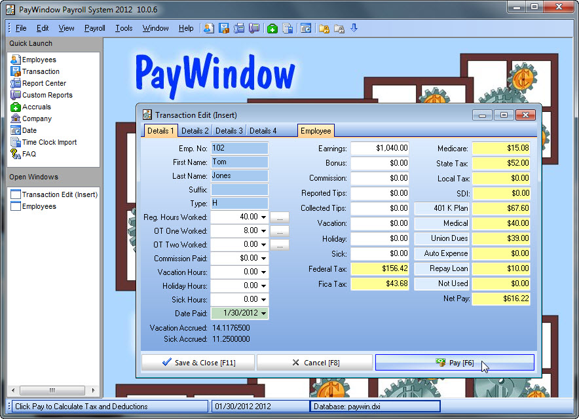Click the Medical deduction button
Viewport: 579px width, 419px height.
[442, 223]
